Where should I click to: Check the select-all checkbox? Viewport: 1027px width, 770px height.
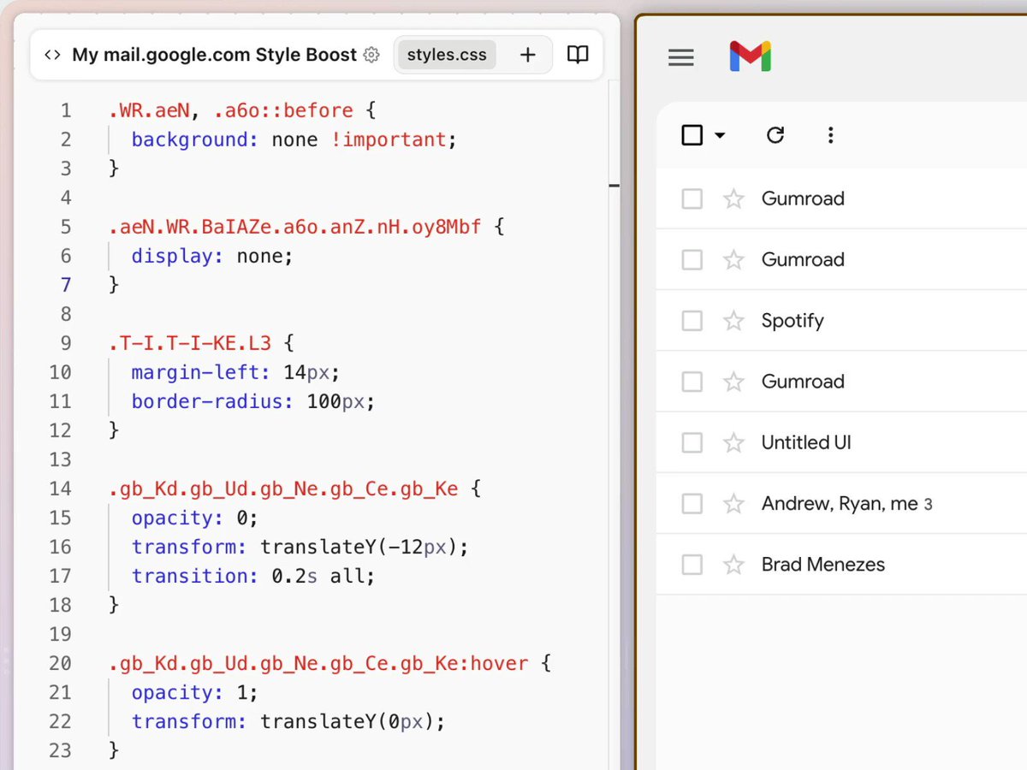(692, 134)
